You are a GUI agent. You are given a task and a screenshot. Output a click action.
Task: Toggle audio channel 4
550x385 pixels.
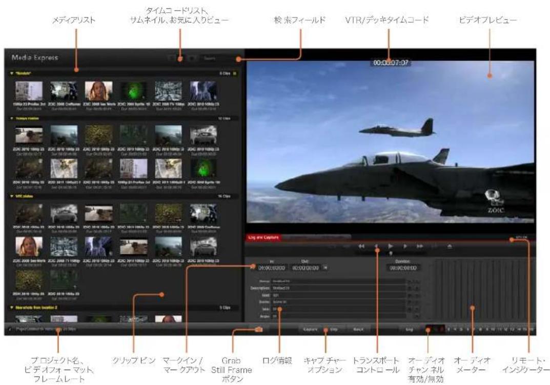point(455,329)
